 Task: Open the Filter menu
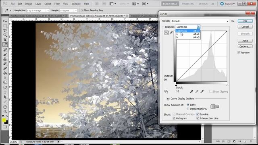[x=57, y=4]
